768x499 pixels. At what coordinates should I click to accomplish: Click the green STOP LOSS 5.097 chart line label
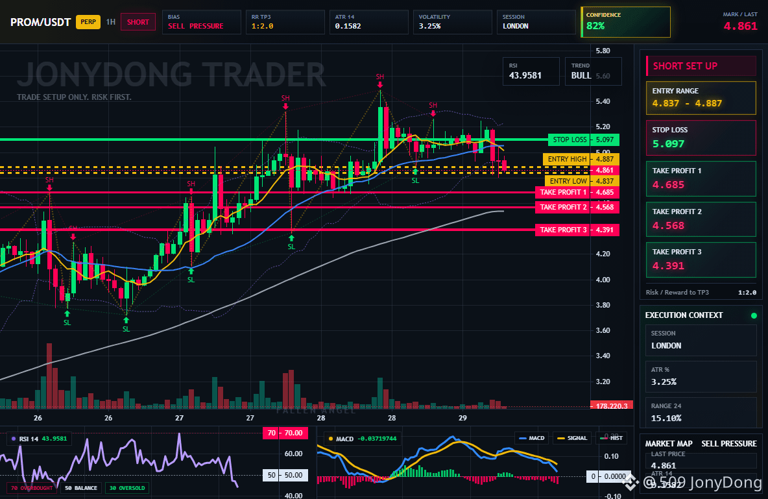point(583,140)
